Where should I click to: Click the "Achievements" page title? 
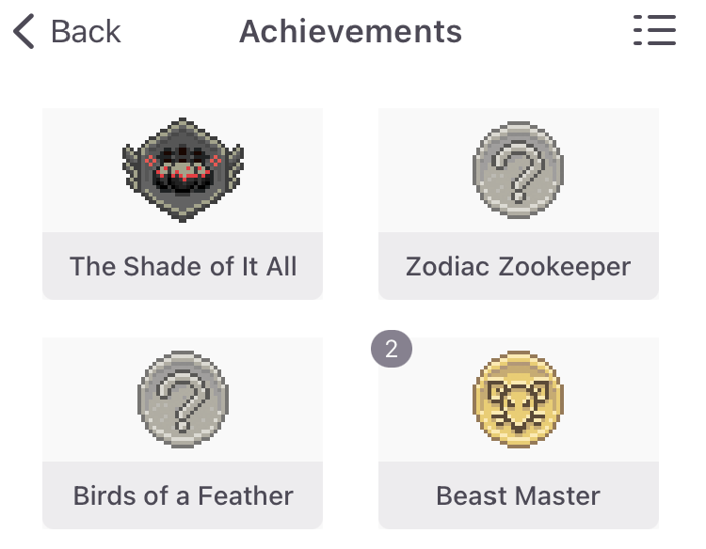[350, 32]
